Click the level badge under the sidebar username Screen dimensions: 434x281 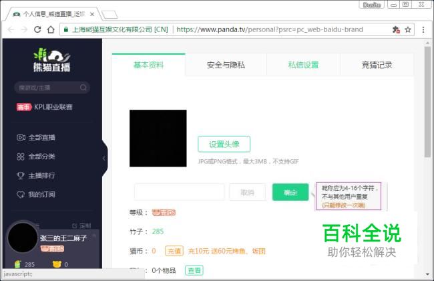pyautogui.click(x=52, y=248)
